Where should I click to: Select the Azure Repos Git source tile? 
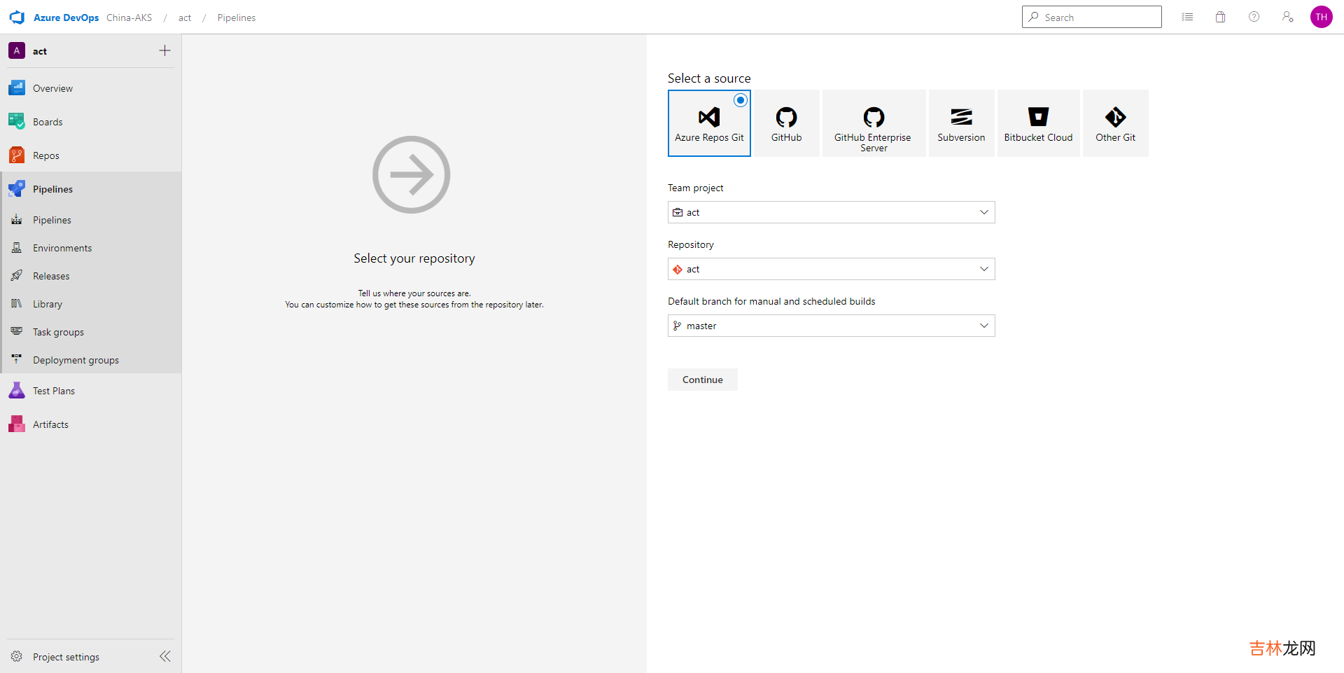click(709, 123)
